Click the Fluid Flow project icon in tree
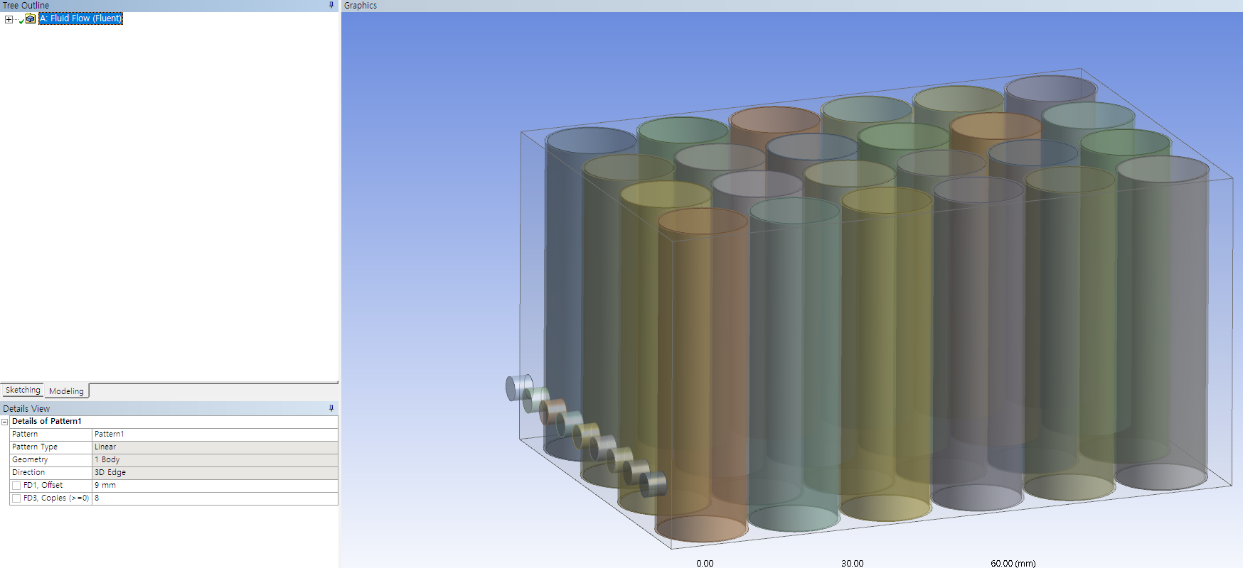The height and width of the screenshot is (568, 1243). point(31,18)
